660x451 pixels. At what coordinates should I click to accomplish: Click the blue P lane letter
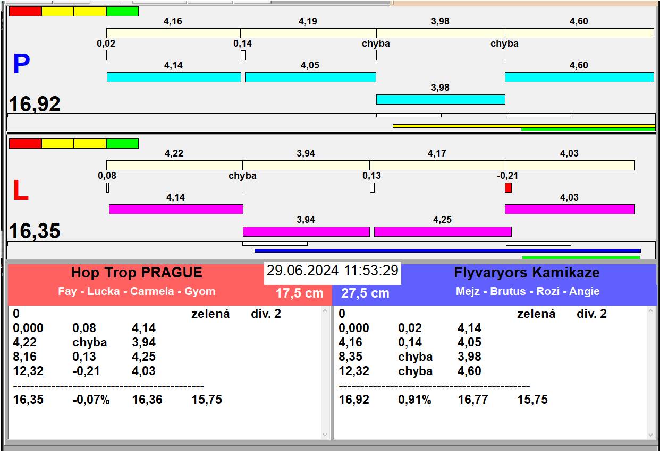(x=21, y=65)
